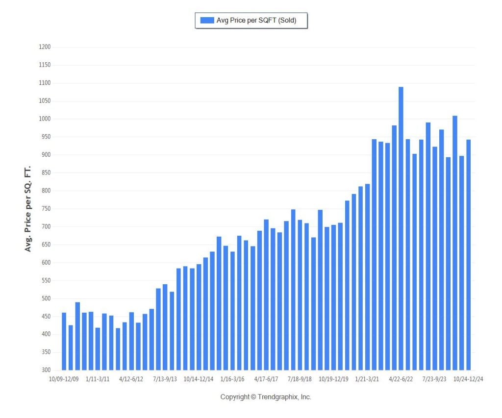Click the 4/12-6/12 date label

tap(131, 379)
